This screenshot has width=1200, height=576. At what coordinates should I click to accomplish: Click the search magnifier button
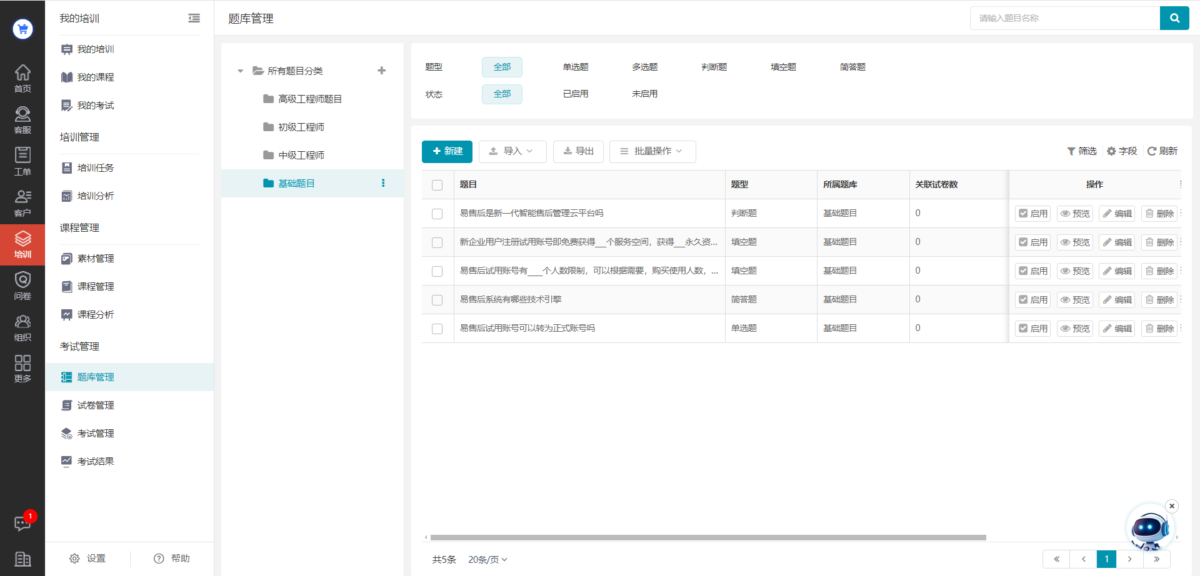pyautogui.click(x=1174, y=18)
